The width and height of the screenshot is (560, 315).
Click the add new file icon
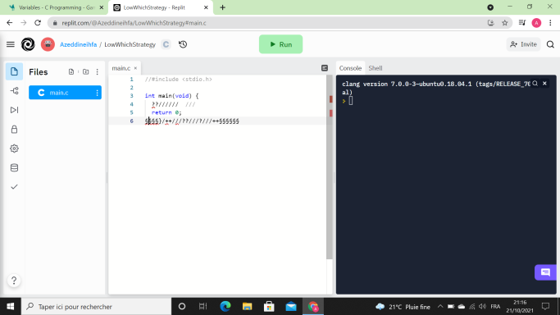click(x=71, y=72)
